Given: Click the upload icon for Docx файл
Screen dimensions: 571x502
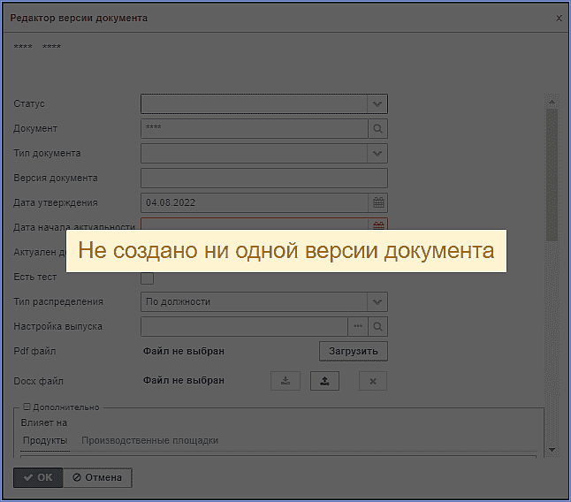Looking at the screenshot, I should pyautogui.click(x=324, y=381).
